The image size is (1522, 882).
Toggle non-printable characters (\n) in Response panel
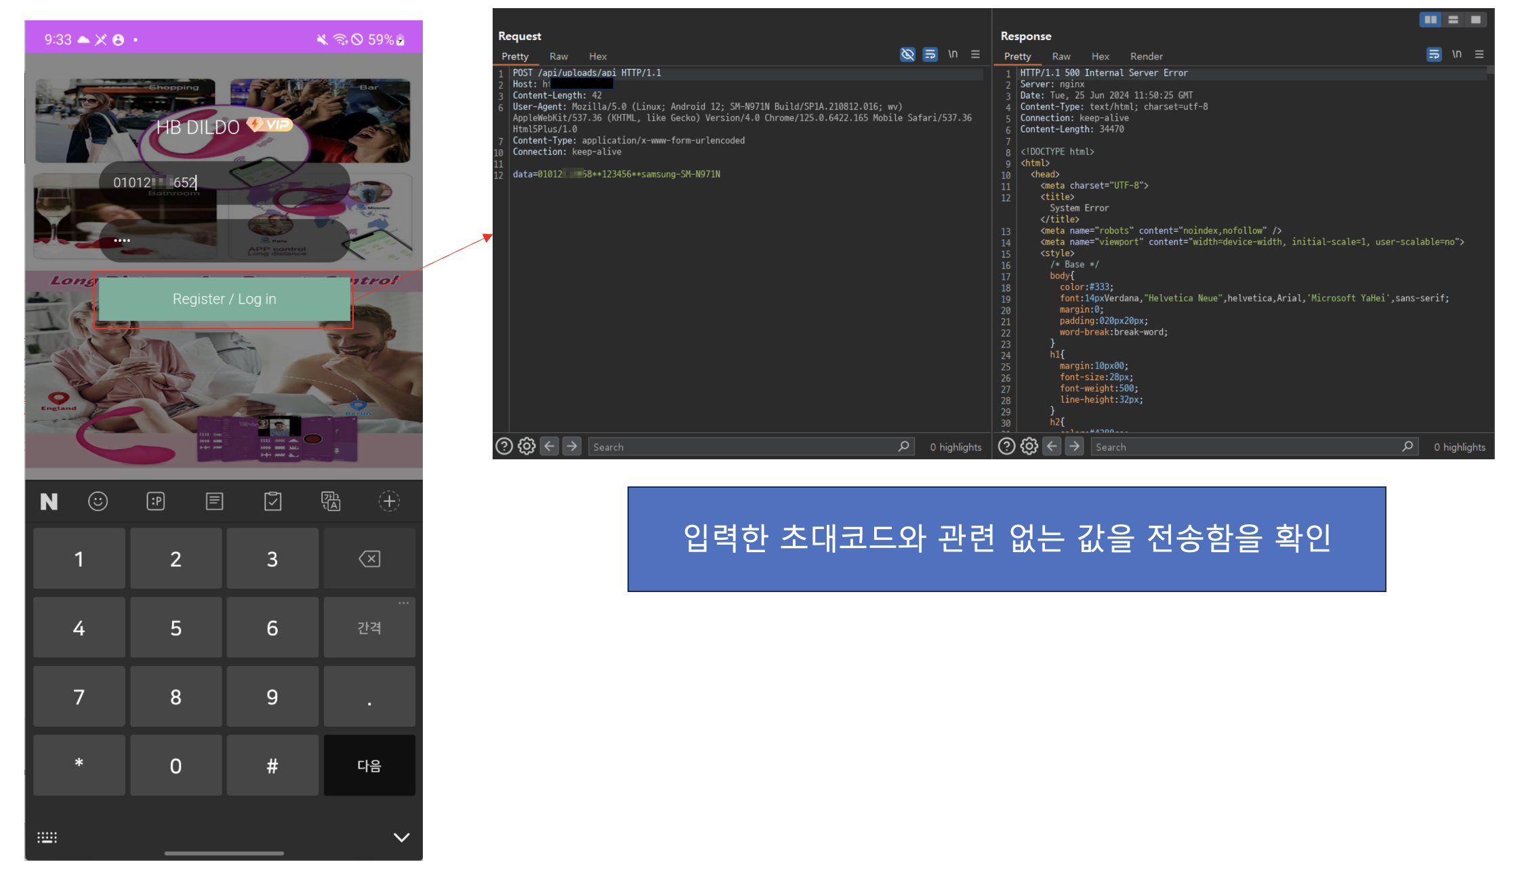click(x=1456, y=55)
